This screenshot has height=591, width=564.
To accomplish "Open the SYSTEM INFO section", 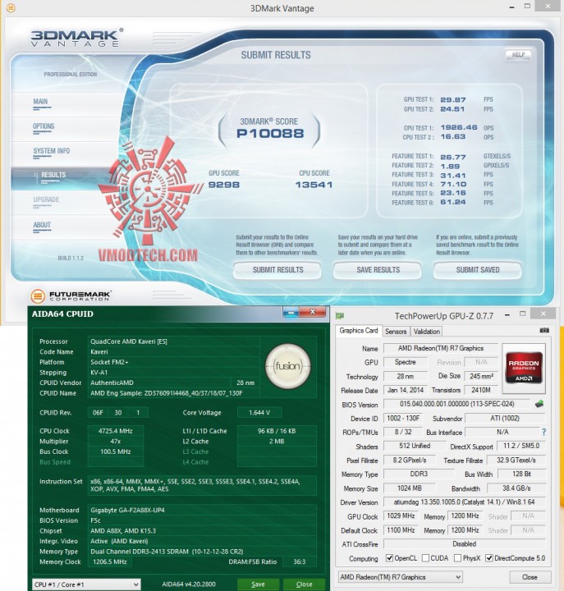I will [x=51, y=151].
